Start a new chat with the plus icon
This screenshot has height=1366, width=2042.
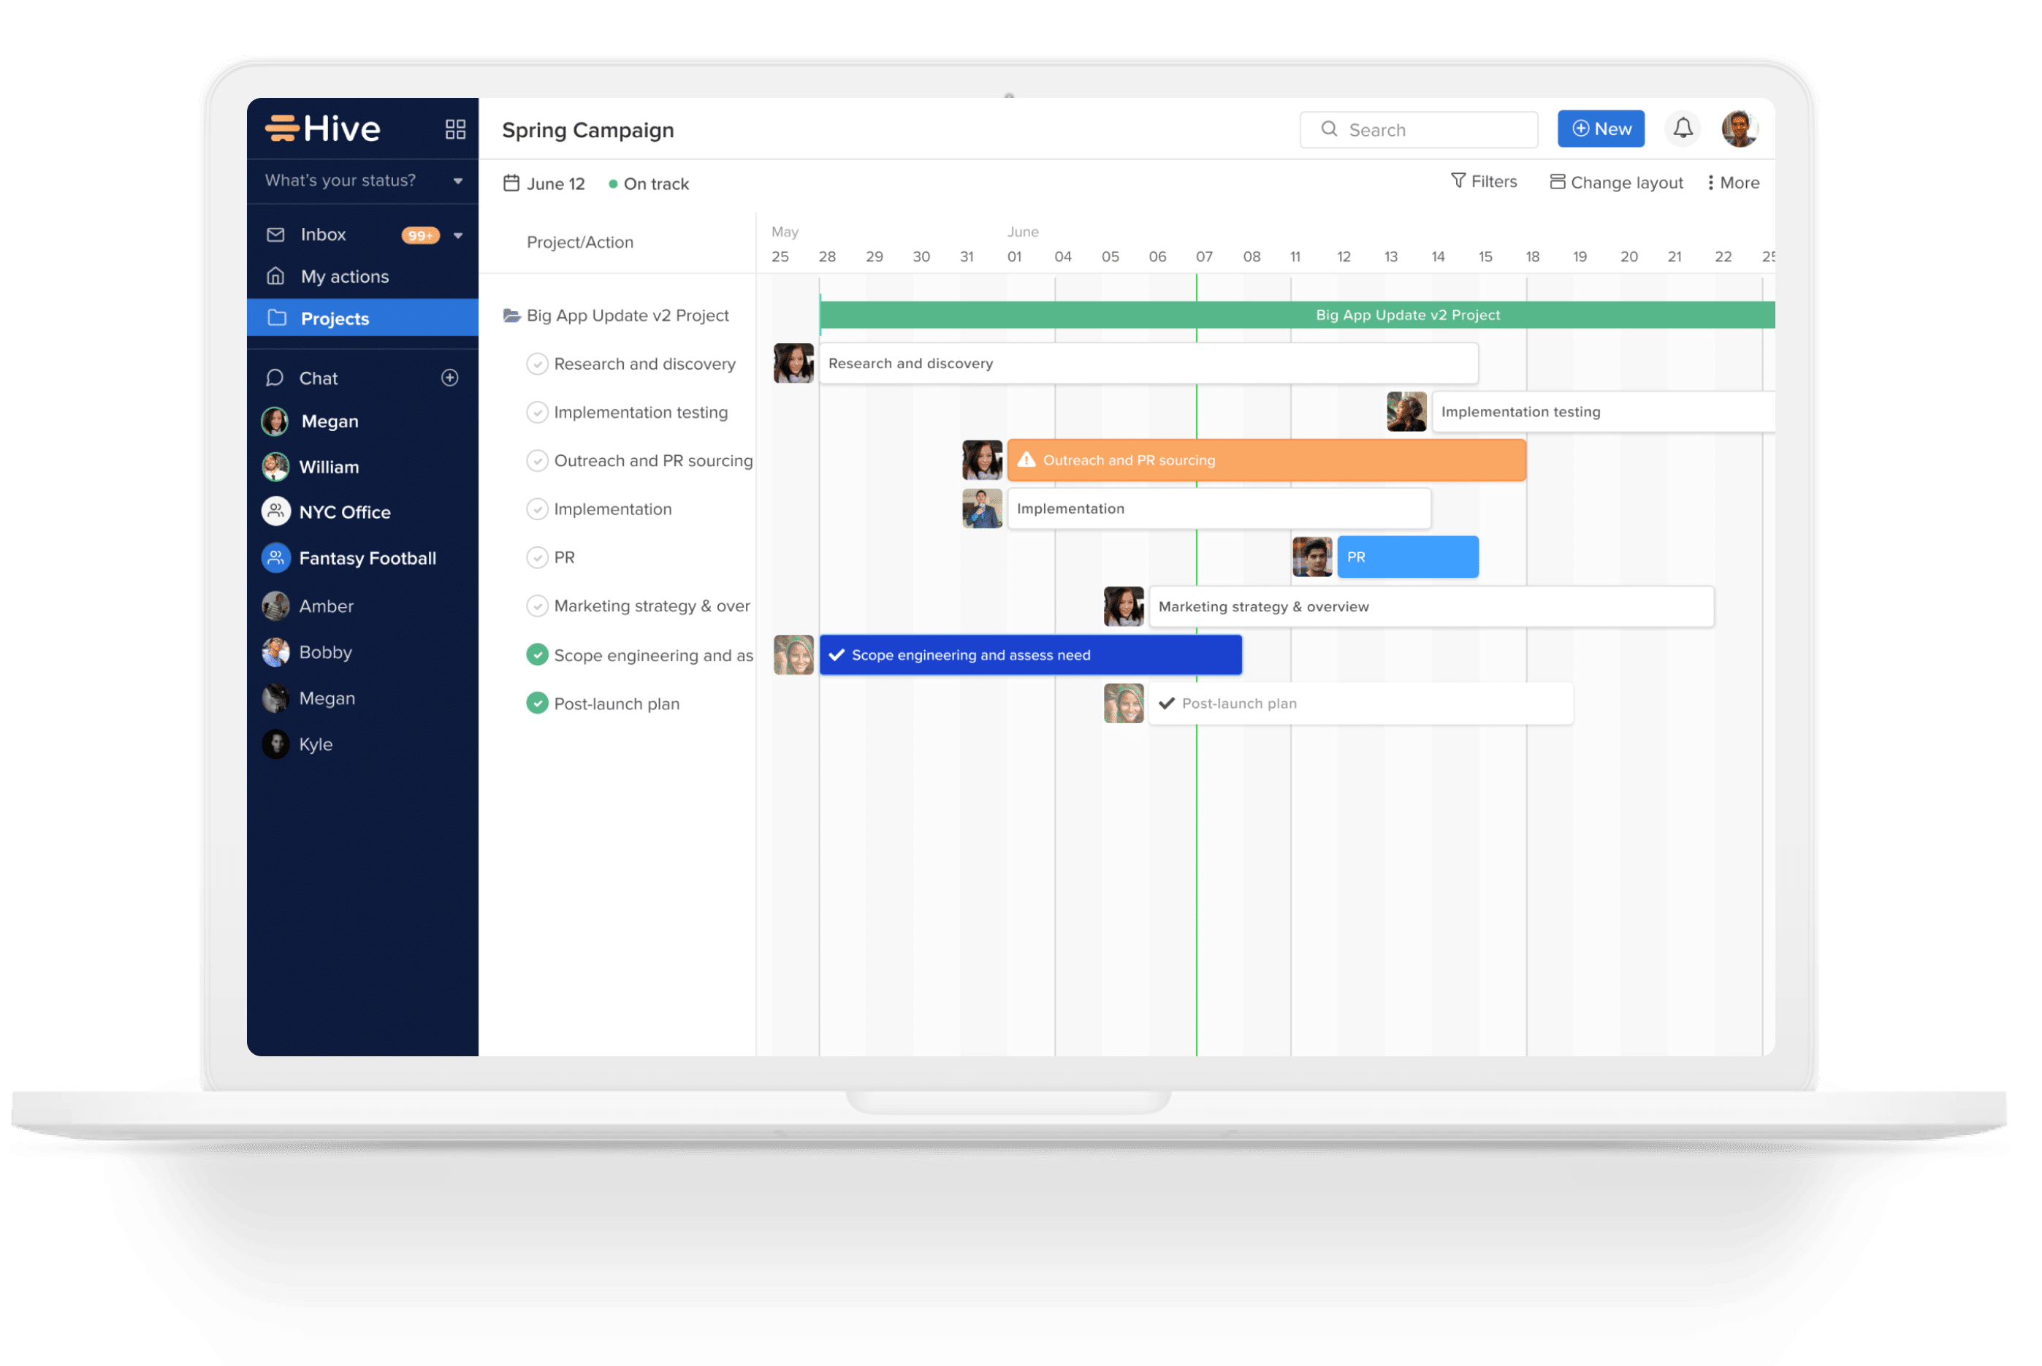click(449, 377)
